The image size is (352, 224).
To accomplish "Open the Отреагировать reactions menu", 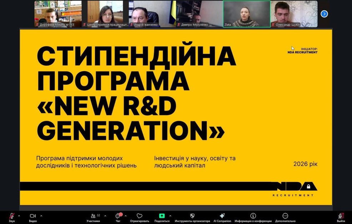I will coord(140,216).
